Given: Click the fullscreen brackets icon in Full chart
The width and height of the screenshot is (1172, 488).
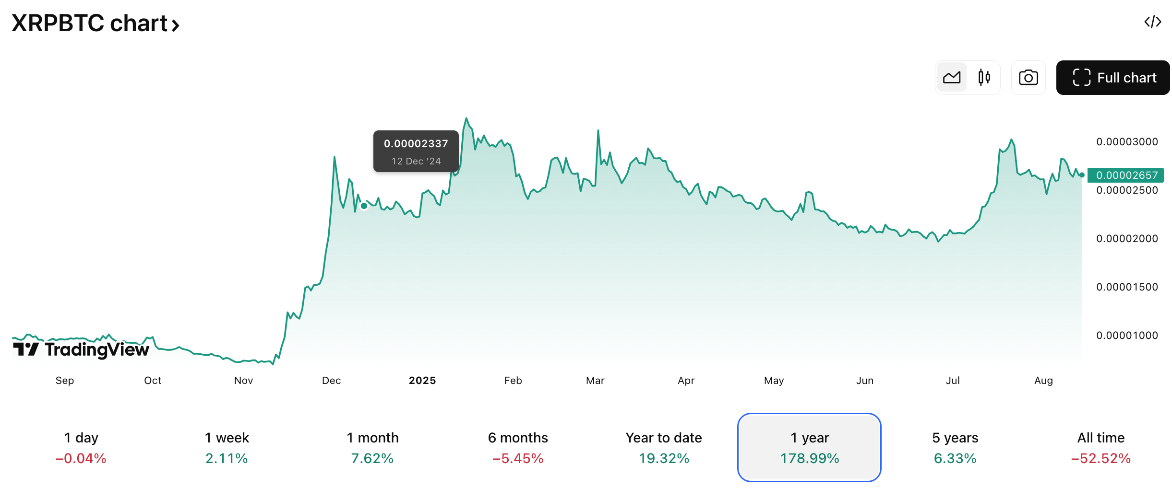Looking at the screenshot, I should click(x=1082, y=78).
